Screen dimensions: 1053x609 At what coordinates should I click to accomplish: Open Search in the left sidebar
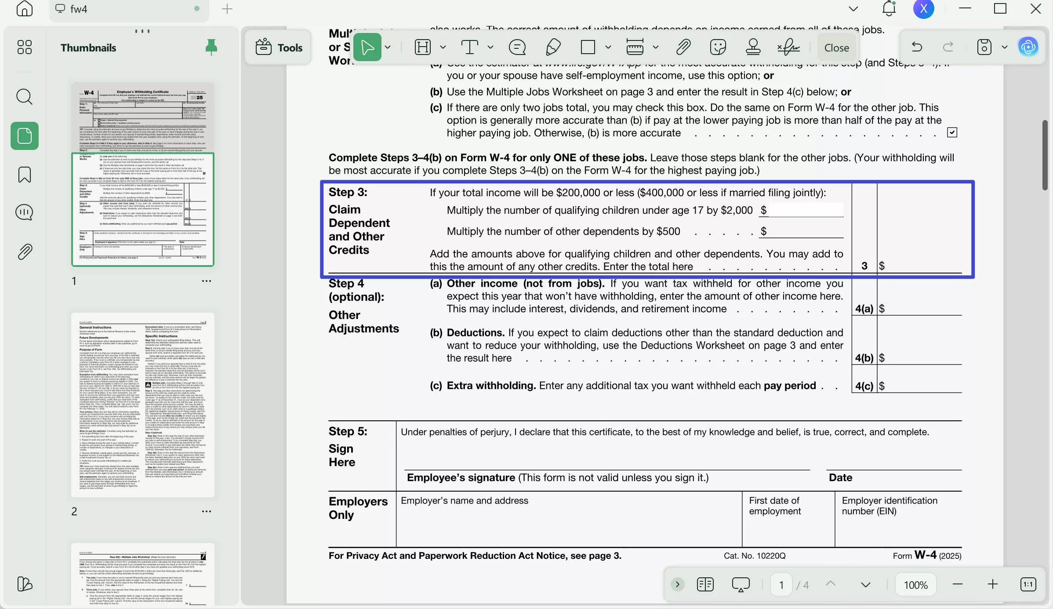[x=24, y=96]
